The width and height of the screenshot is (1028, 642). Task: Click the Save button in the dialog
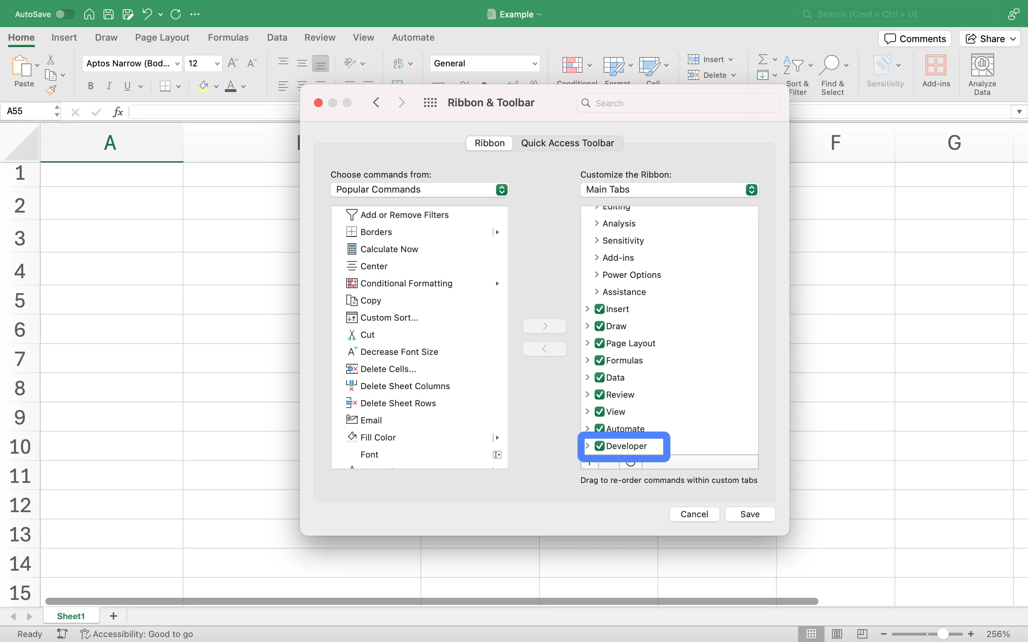click(x=750, y=514)
